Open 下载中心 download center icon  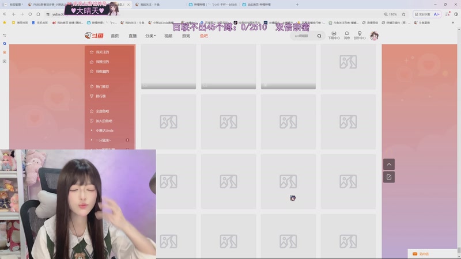pyautogui.click(x=334, y=35)
